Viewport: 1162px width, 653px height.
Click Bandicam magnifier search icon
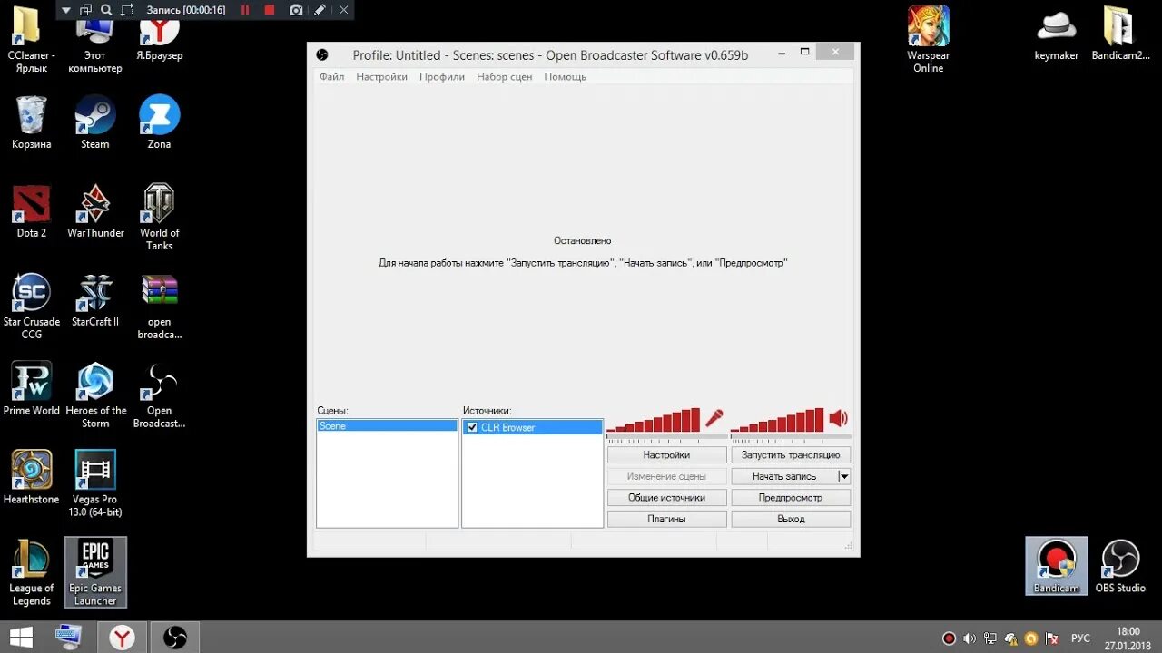106,10
